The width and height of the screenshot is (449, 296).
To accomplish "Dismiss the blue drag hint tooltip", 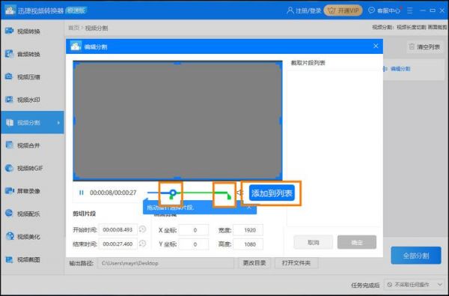I will pyautogui.click(x=249, y=207).
